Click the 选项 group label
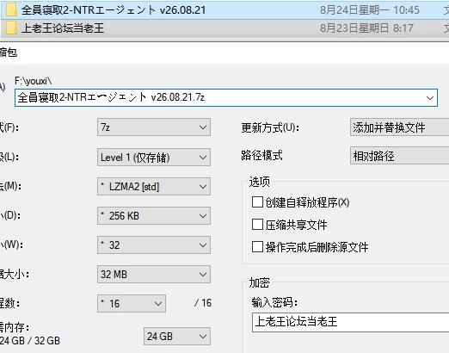 point(260,182)
